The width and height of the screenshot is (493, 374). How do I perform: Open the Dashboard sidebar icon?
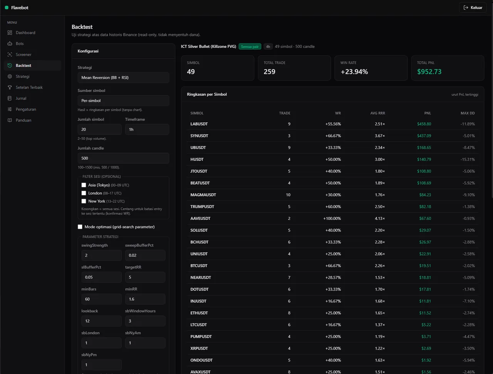coord(10,33)
